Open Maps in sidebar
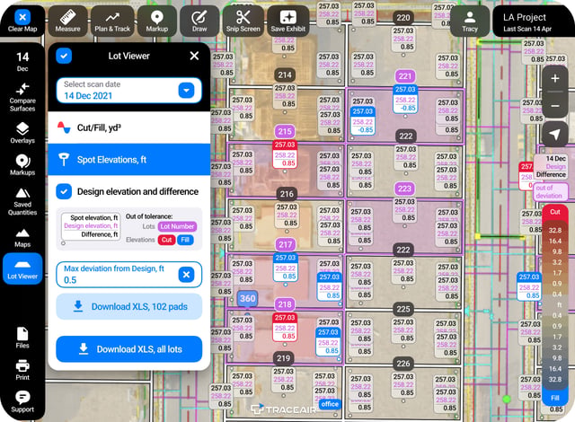 [x=22, y=237]
